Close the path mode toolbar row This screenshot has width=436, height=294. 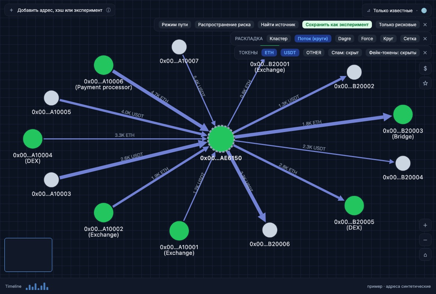tap(425, 24)
